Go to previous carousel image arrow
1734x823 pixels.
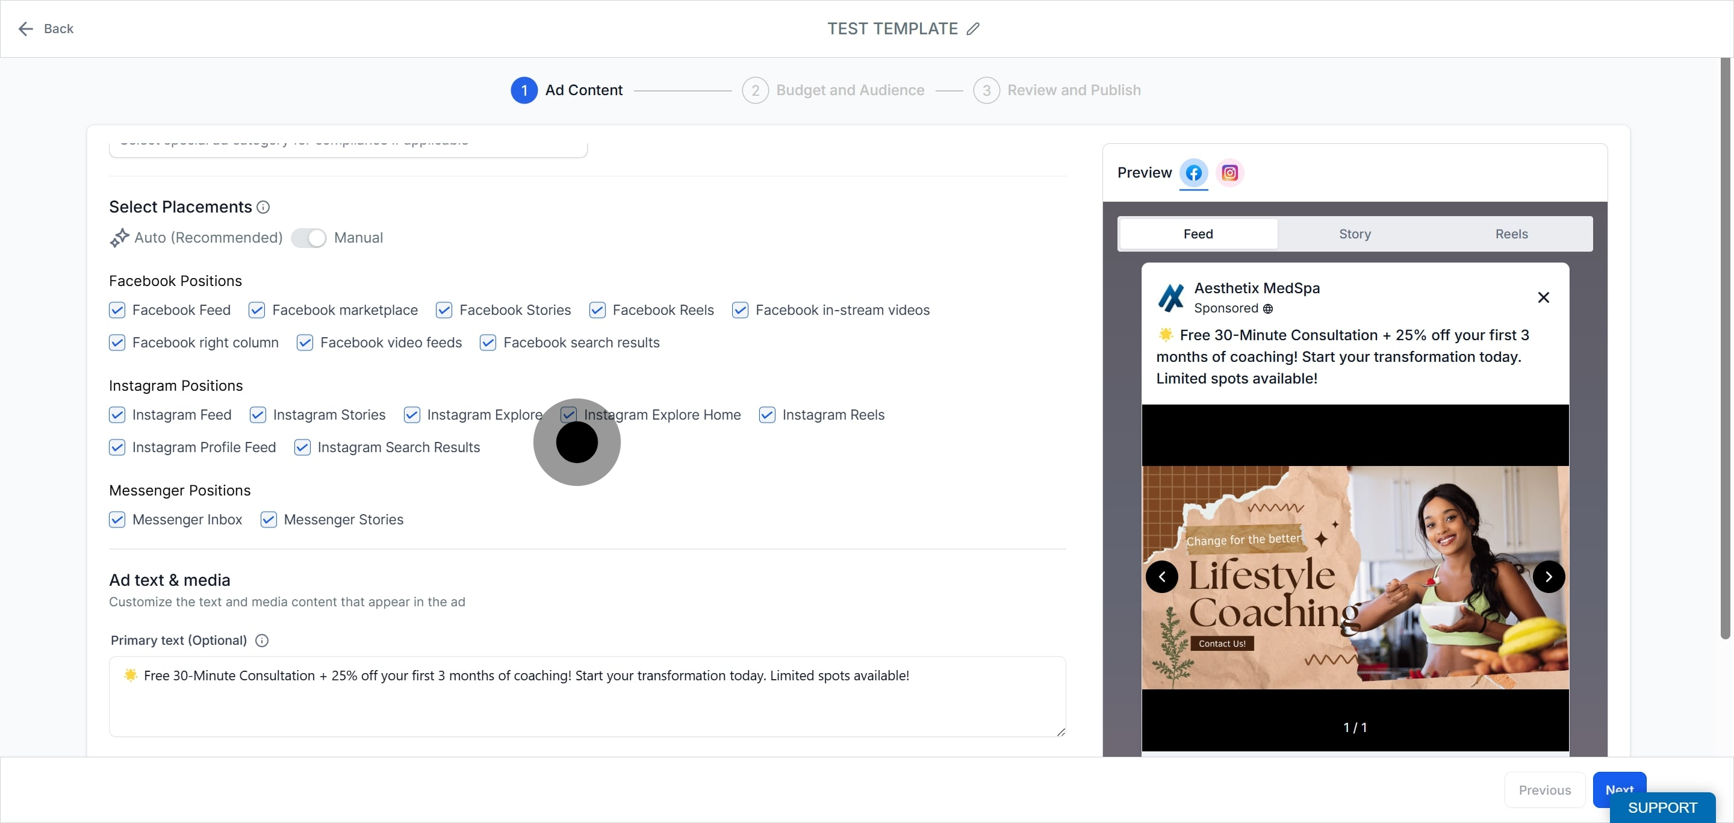pyautogui.click(x=1162, y=577)
